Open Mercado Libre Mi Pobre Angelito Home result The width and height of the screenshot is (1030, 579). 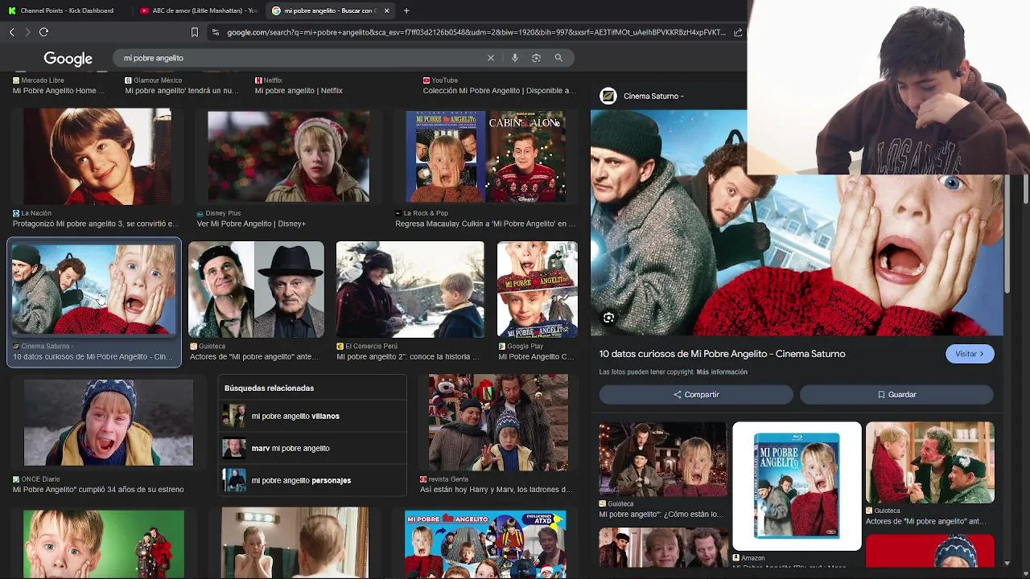pos(59,91)
